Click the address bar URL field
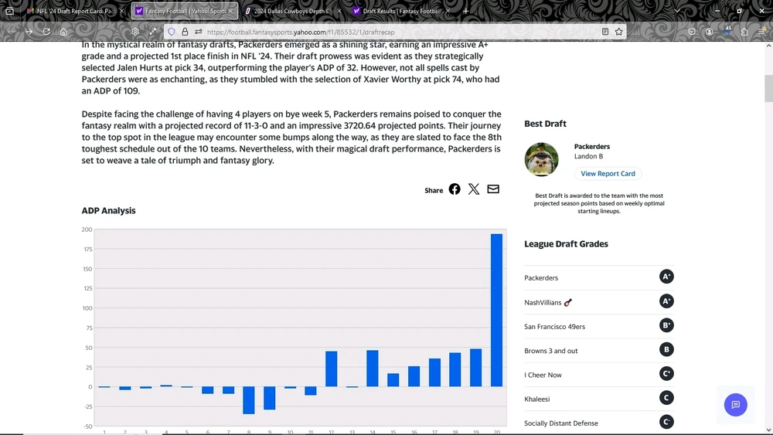Image resolution: width=773 pixels, height=435 pixels. point(394,32)
